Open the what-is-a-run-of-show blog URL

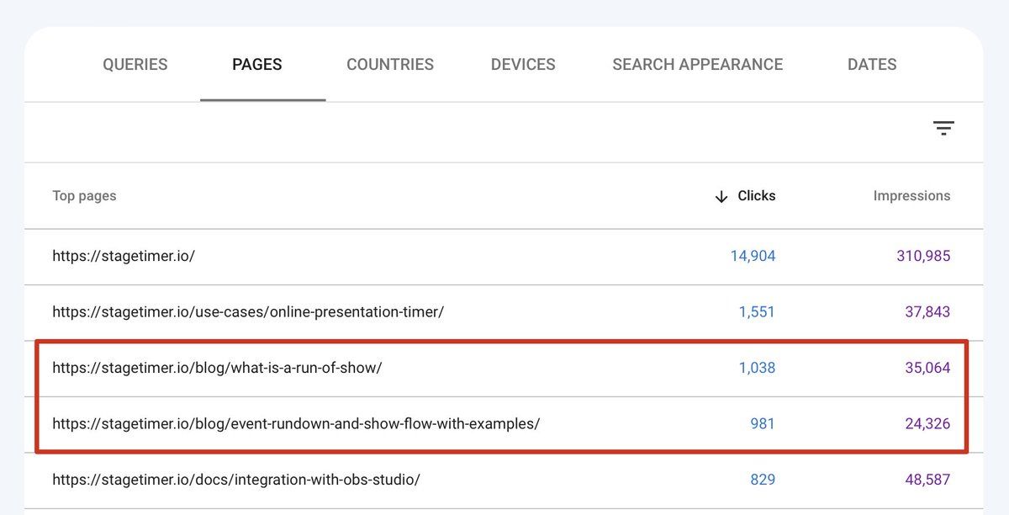point(217,368)
